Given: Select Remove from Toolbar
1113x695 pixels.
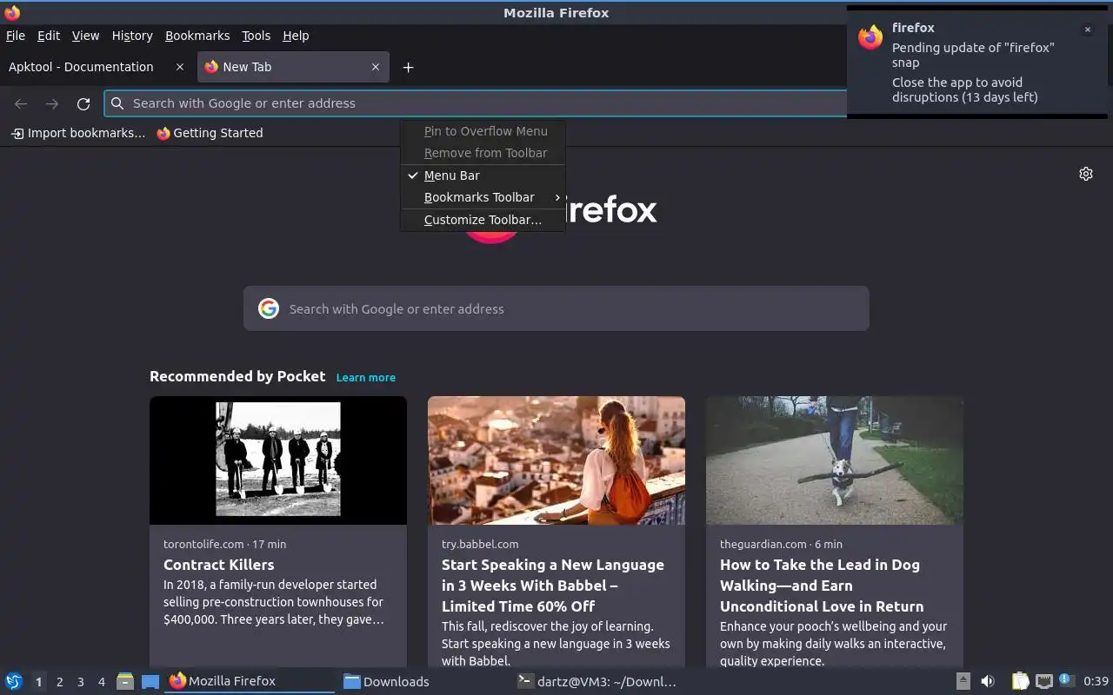Looking at the screenshot, I should tap(483, 153).
